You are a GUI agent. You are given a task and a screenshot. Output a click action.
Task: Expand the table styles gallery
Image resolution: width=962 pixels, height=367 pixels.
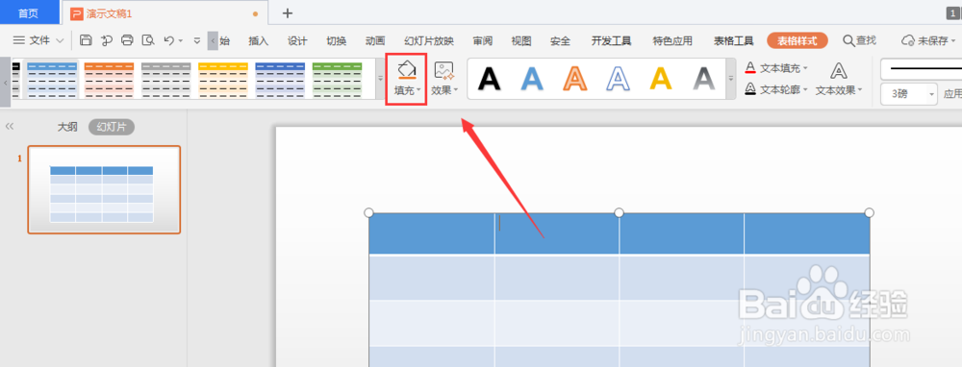(x=380, y=79)
